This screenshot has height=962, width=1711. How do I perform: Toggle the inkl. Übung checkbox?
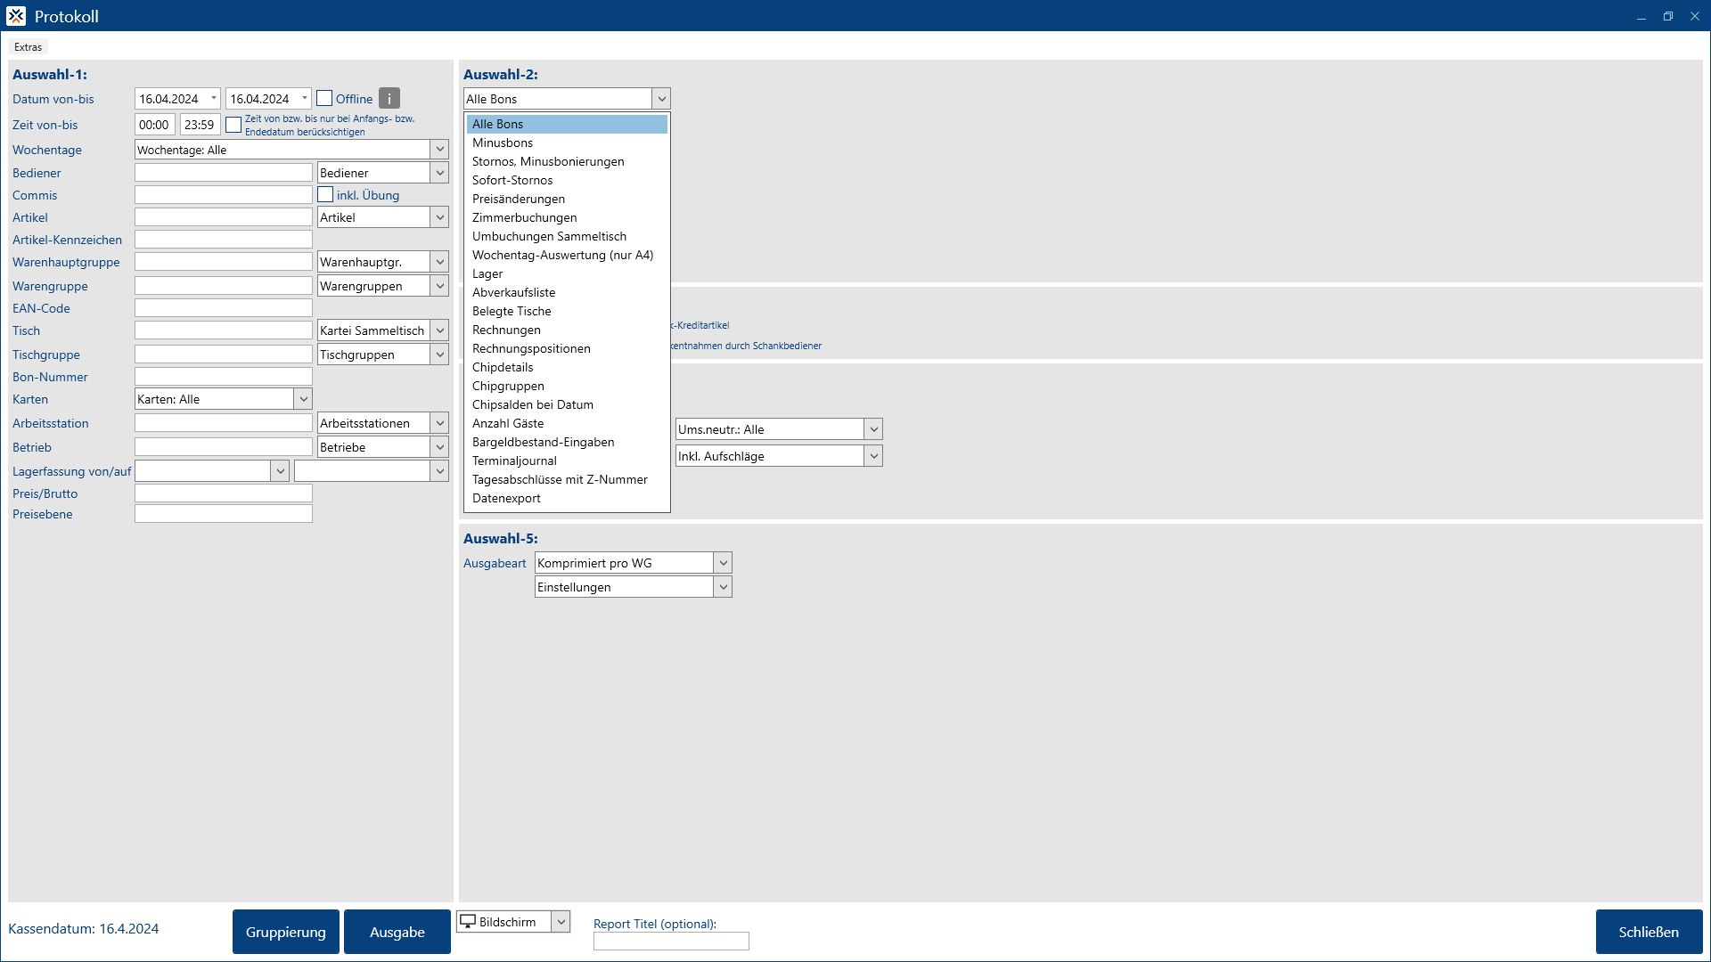point(326,194)
